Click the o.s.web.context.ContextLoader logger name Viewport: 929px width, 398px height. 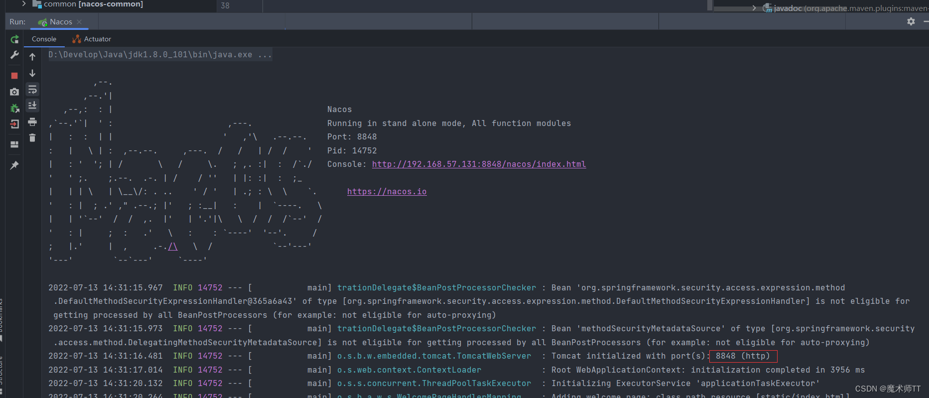[409, 370]
